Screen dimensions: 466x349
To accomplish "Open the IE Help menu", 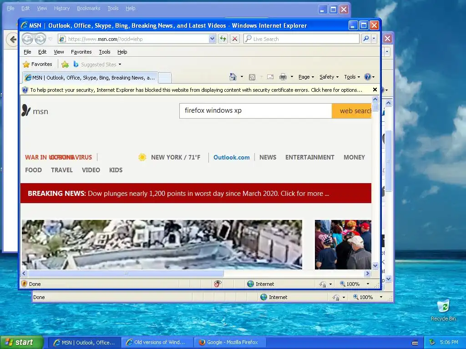I will click(x=122, y=52).
